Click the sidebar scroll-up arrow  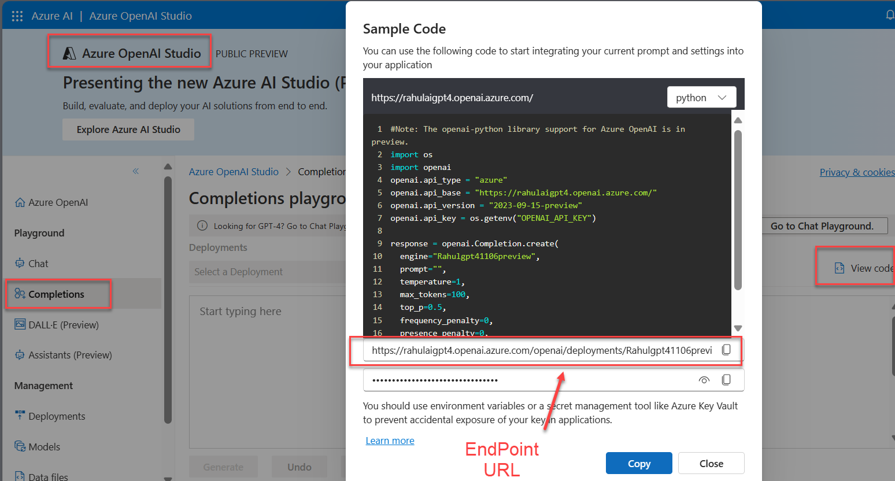pyautogui.click(x=168, y=167)
